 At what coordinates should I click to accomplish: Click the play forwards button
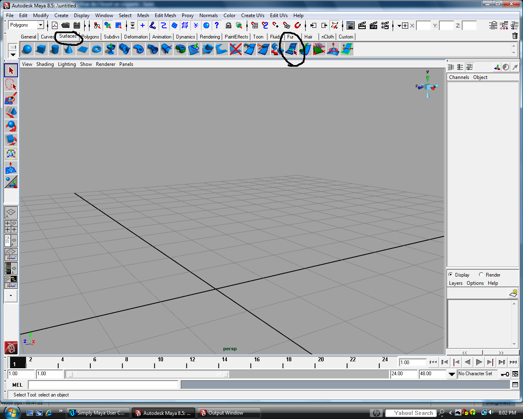[479, 362]
